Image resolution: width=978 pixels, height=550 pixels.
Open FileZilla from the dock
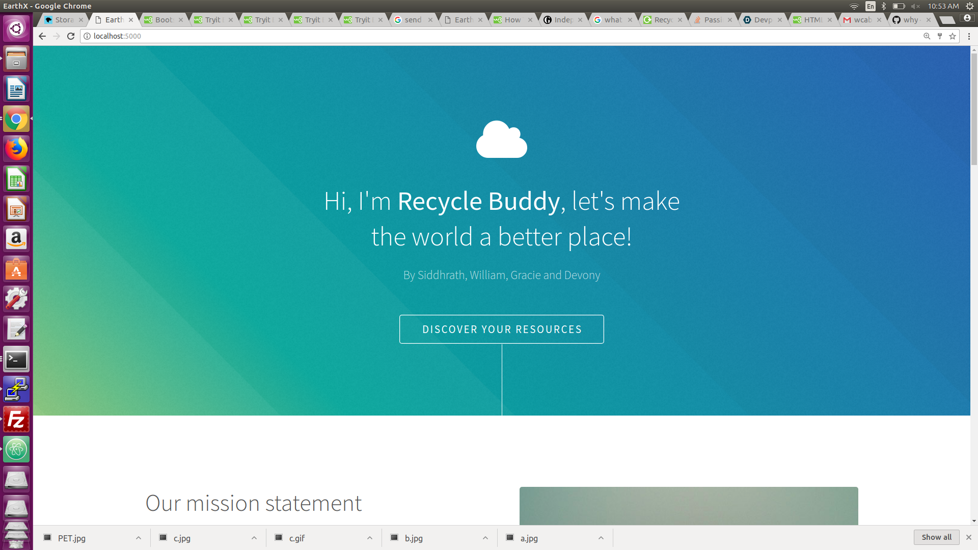(x=16, y=420)
